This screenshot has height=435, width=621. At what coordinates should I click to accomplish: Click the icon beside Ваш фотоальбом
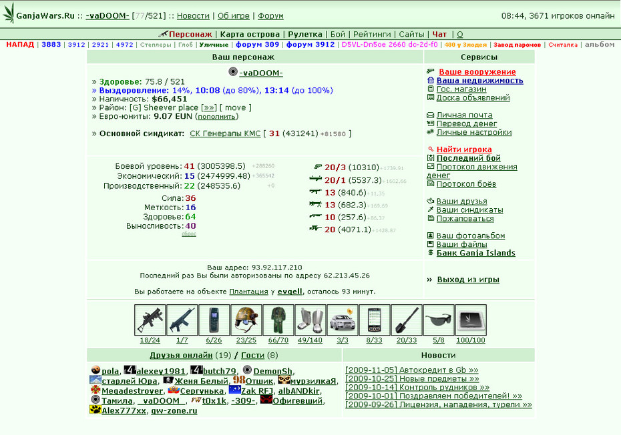(431, 235)
